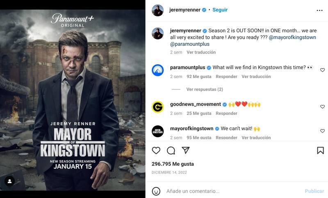Click 'Ver traducción' under the caption
Image resolution: width=328 pixels, height=198 pixels.
click(201, 52)
